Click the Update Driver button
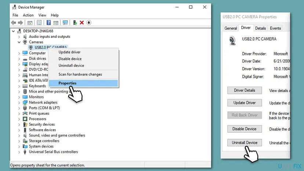 (245, 103)
